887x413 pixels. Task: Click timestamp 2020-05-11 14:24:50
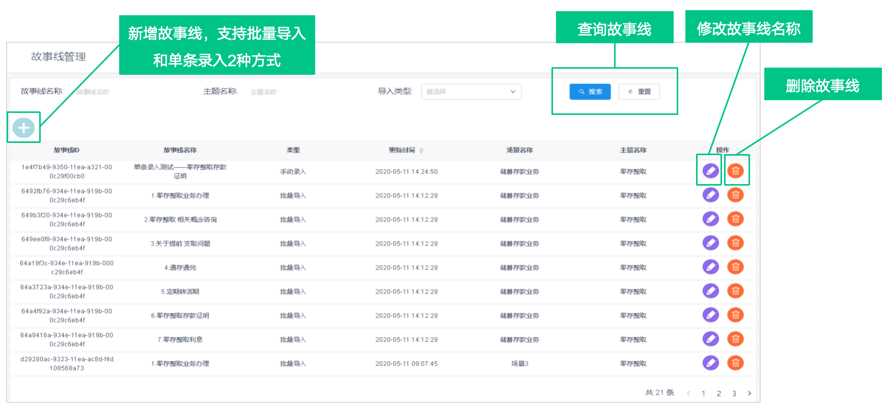click(406, 171)
